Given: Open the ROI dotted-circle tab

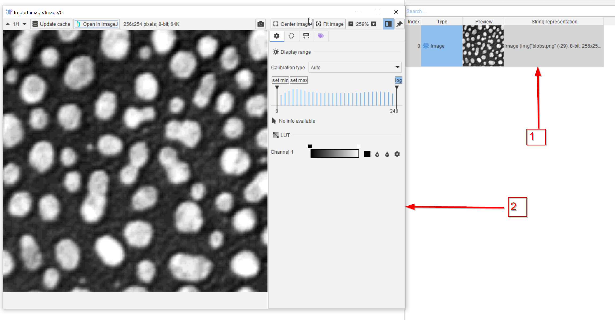Looking at the screenshot, I should coord(292,36).
